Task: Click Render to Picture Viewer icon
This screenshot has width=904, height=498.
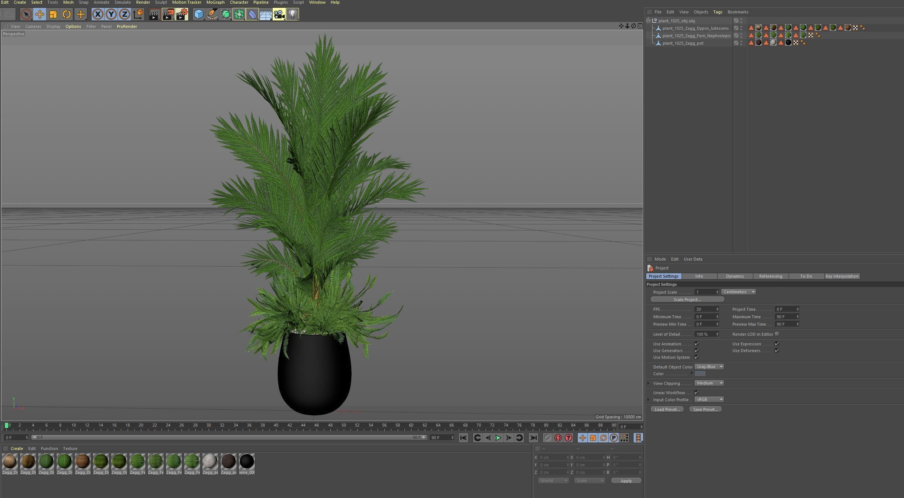Action: click(x=168, y=15)
